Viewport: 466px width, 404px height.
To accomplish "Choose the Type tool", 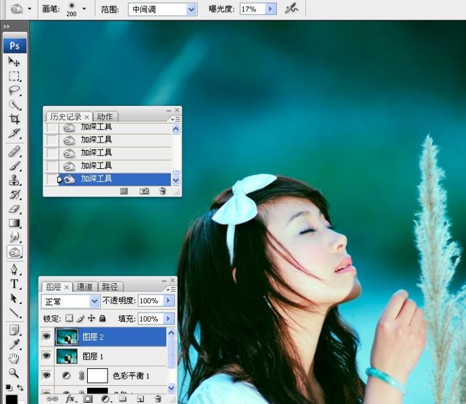I will pyautogui.click(x=14, y=284).
